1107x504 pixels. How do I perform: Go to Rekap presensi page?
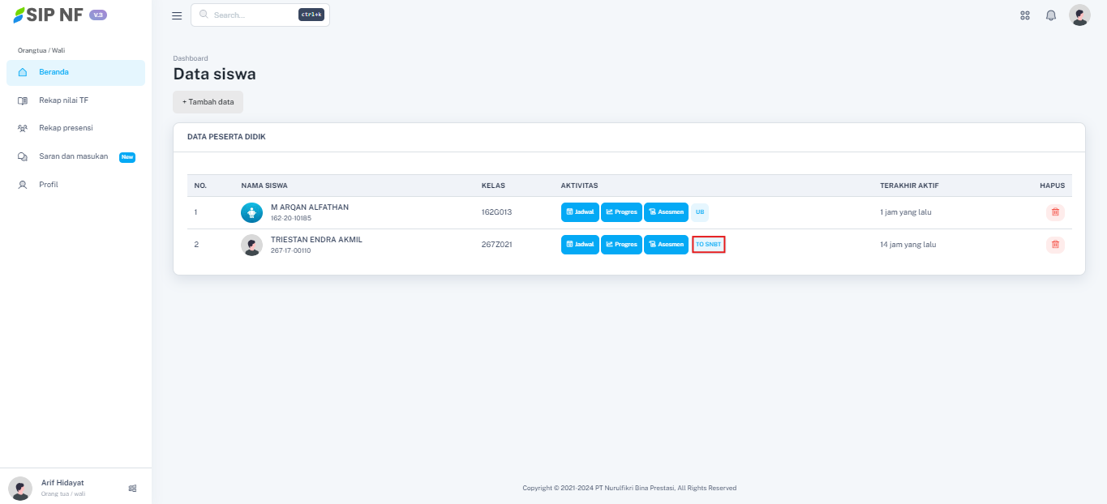tap(75, 128)
